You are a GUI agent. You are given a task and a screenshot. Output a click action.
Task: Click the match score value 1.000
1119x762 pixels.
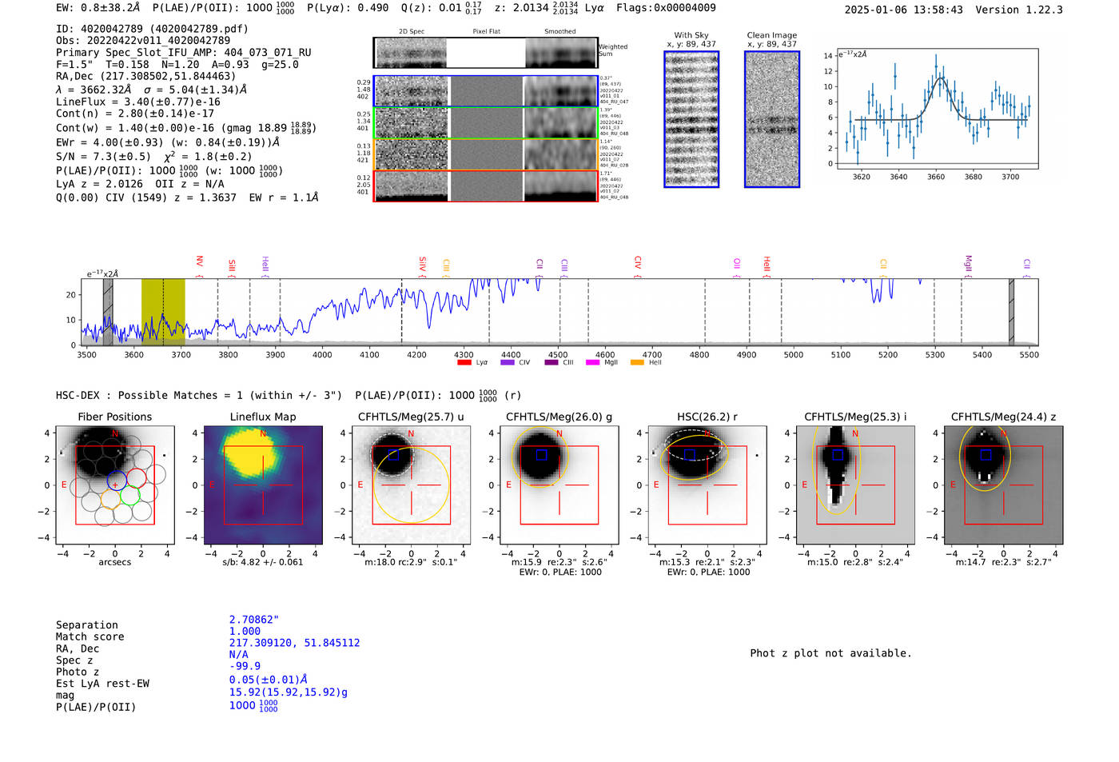(x=245, y=632)
